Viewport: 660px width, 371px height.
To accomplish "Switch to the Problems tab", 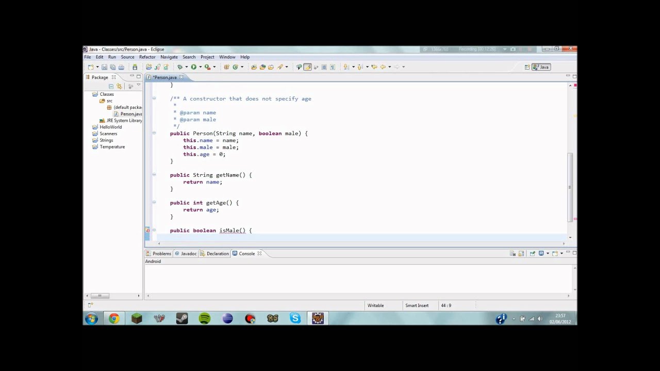I will coord(158,254).
